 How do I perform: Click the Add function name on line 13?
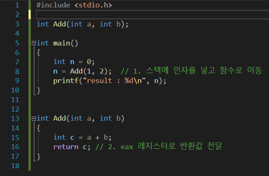(x=60, y=118)
